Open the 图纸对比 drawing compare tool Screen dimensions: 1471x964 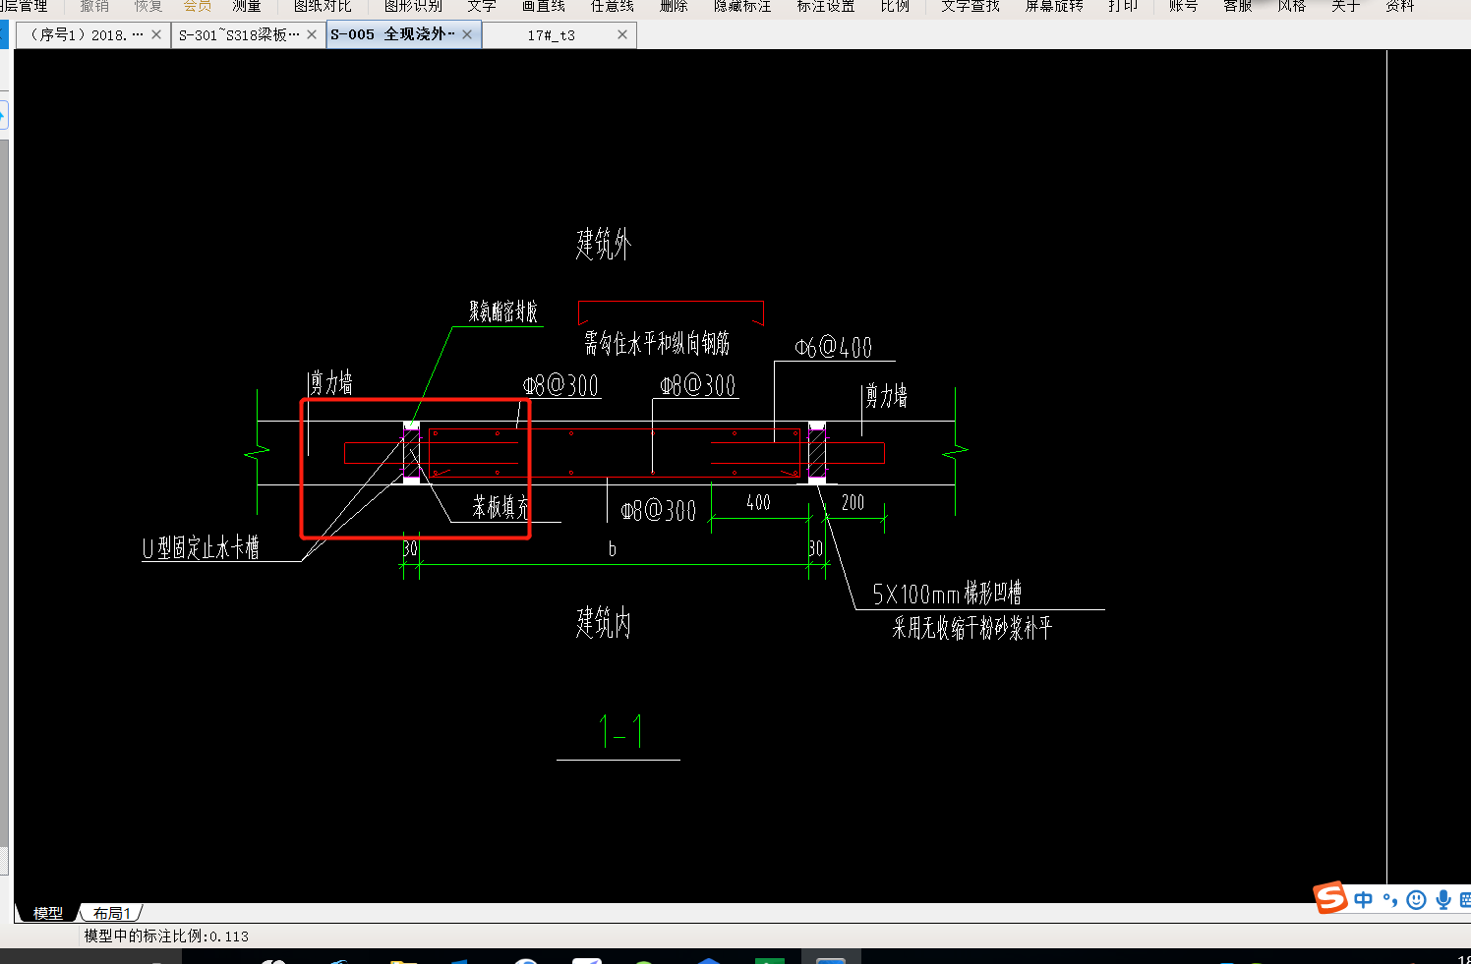pyautogui.click(x=323, y=6)
